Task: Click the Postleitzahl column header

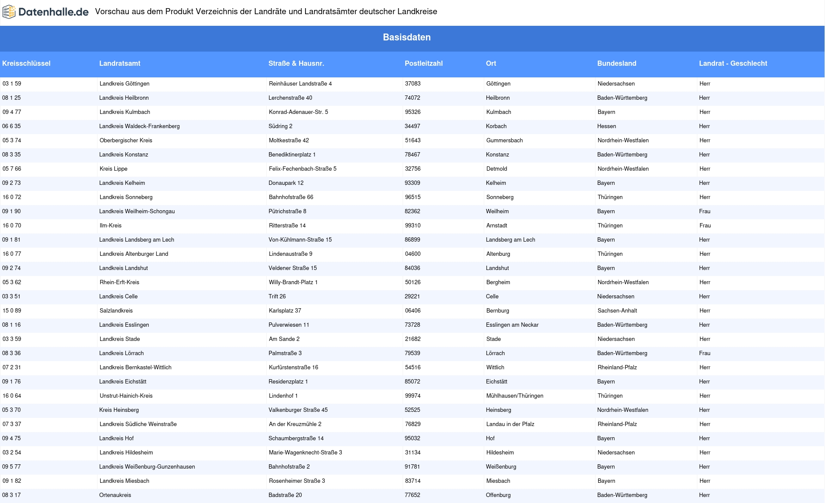Action: 423,63
